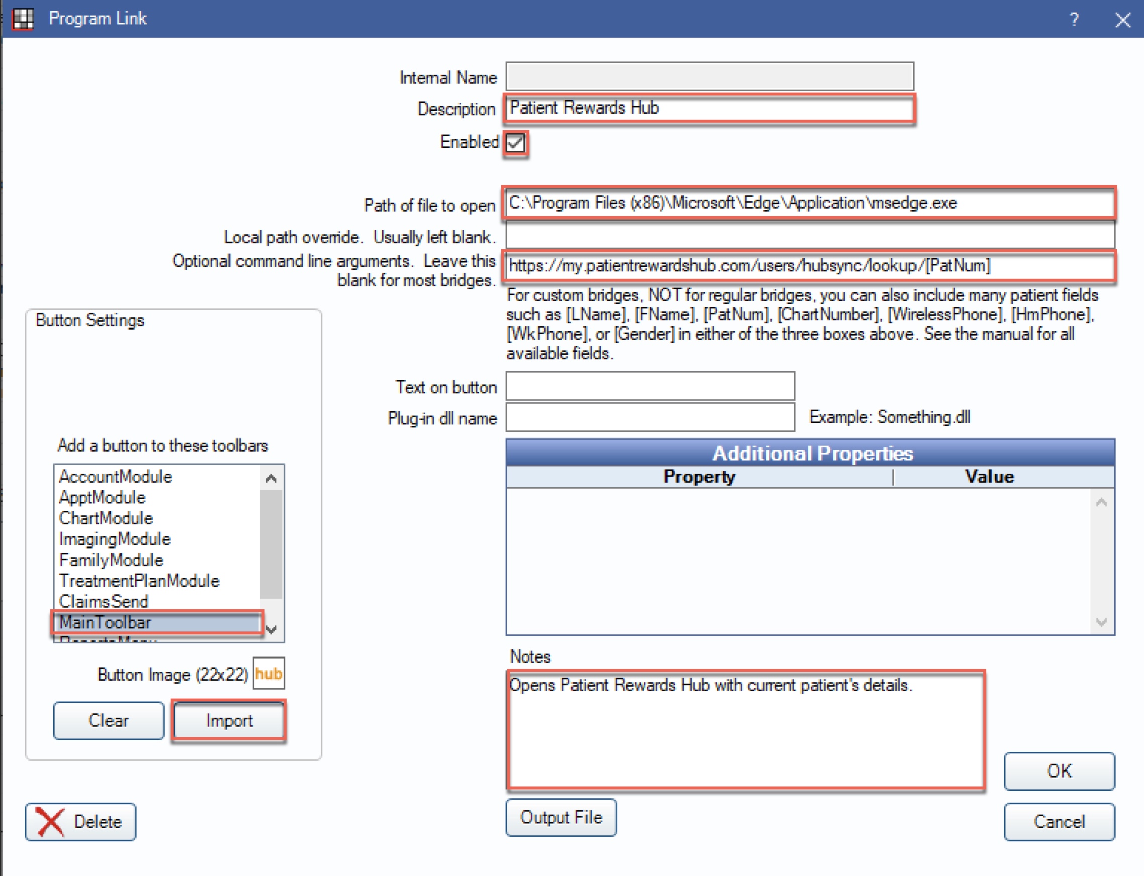The image size is (1144, 876).
Task: Close the Program Link dialog
Action: tap(1122, 19)
